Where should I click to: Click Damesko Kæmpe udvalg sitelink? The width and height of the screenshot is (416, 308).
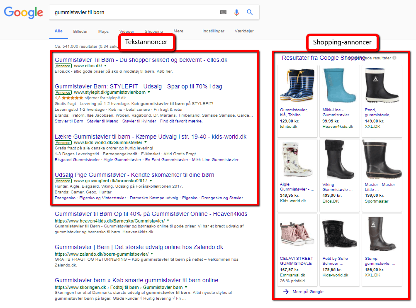tap(154, 198)
